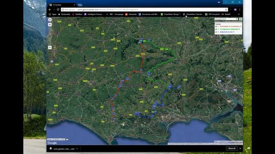This screenshot has width=275, height=154.
Task: Open the Santander bookmark
Action: pos(131,14)
